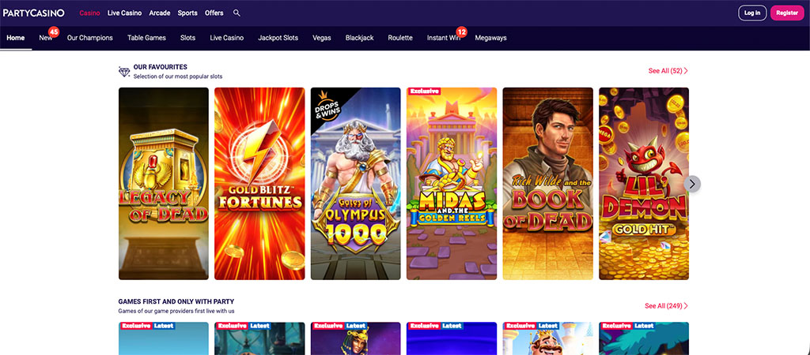The image size is (810, 355).
Task: Click 'Games First and Only with Party' heading
Action: 176,301
